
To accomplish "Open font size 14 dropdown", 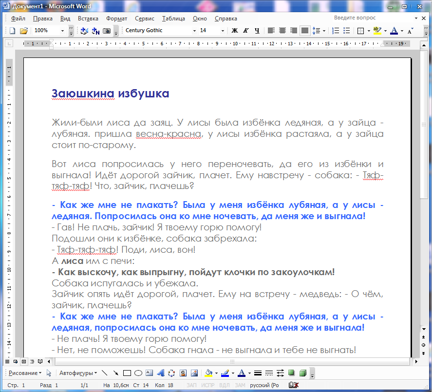I will (223, 31).
